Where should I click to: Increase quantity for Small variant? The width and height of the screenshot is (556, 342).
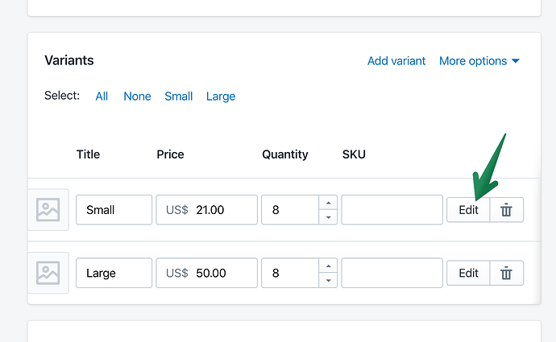pyautogui.click(x=328, y=203)
